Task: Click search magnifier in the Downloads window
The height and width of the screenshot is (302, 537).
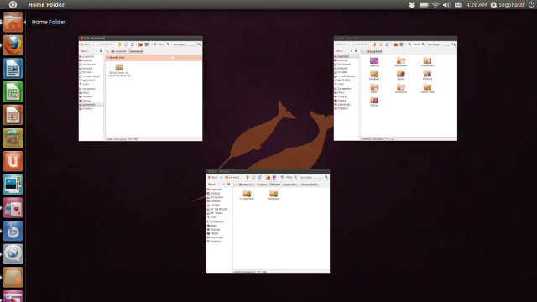Action: 199,44
